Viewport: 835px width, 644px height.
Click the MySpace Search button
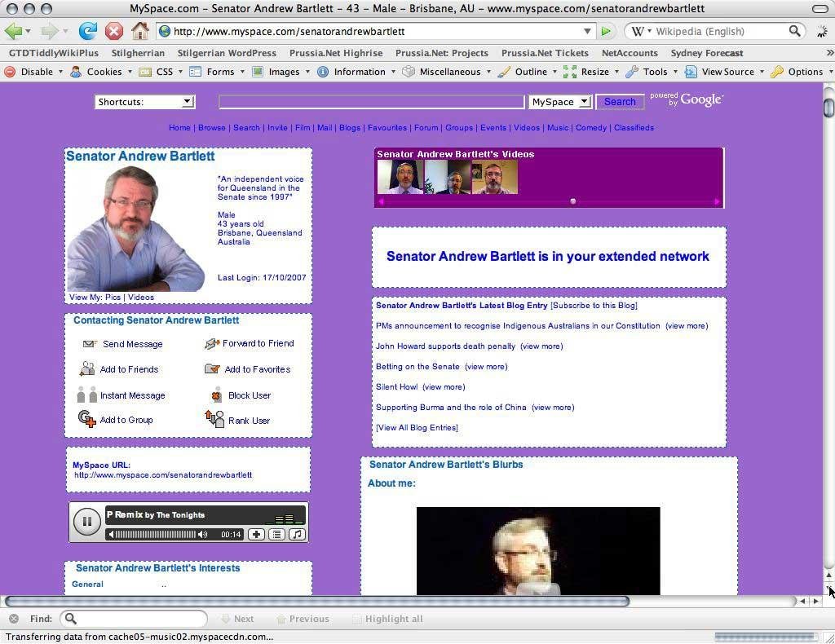pos(620,102)
